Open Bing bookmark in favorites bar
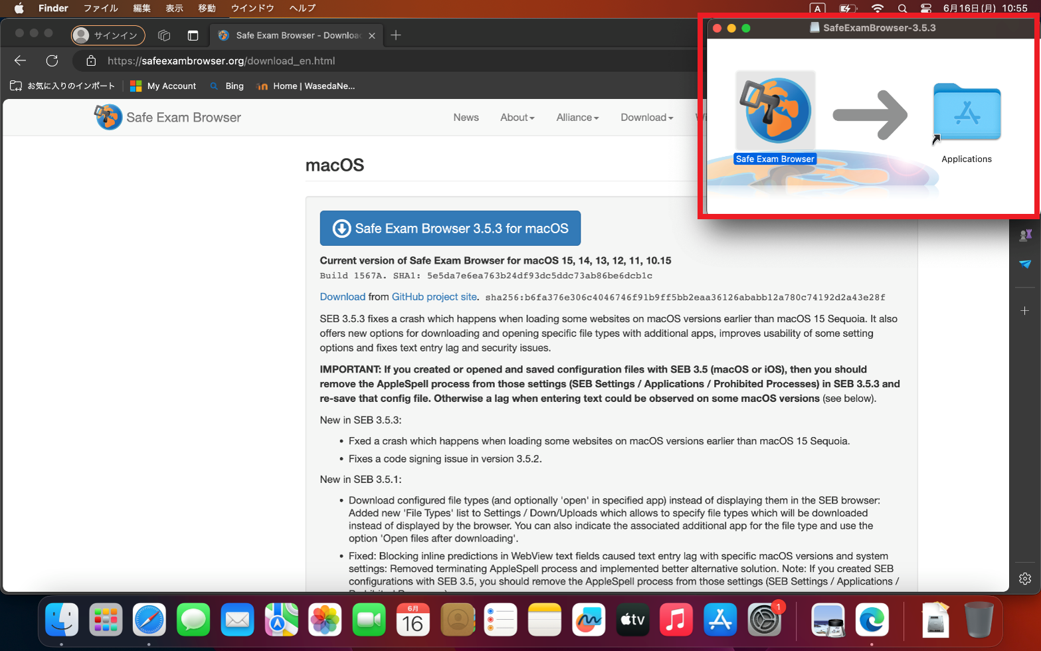Screen dimensions: 1041x651 click(227, 86)
